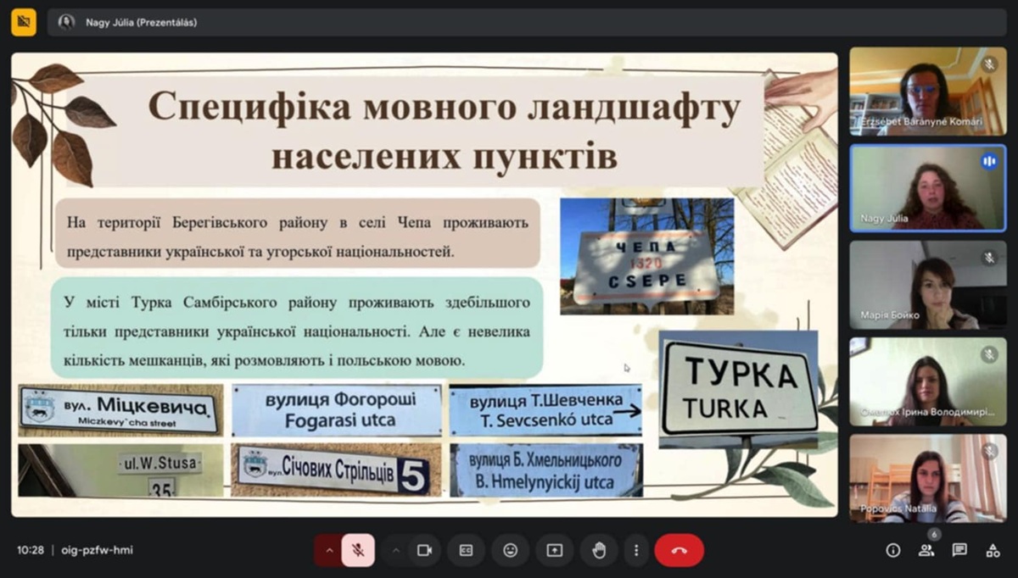Unmute the microphone
Image resolution: width=1018 pixels, height=578 pixels.
tap(358, 550)
